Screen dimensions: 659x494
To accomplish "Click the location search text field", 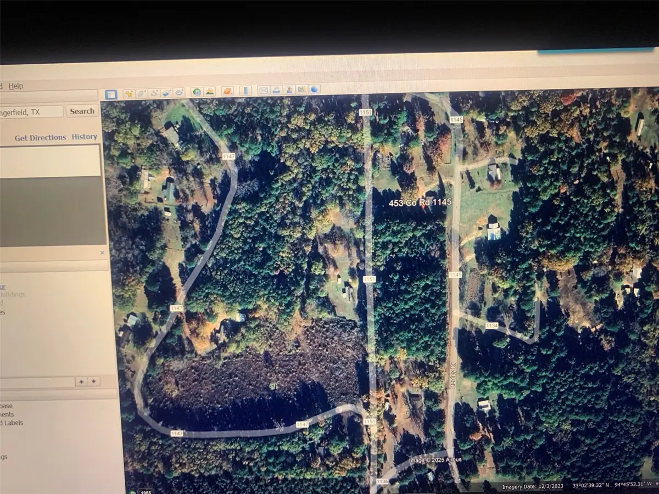I will pos(30,110).
